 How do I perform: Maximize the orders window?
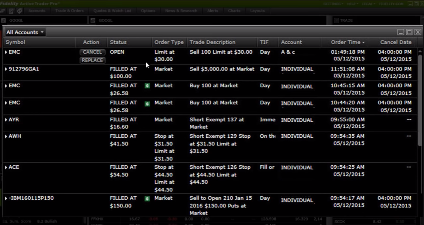click(409, 32)
